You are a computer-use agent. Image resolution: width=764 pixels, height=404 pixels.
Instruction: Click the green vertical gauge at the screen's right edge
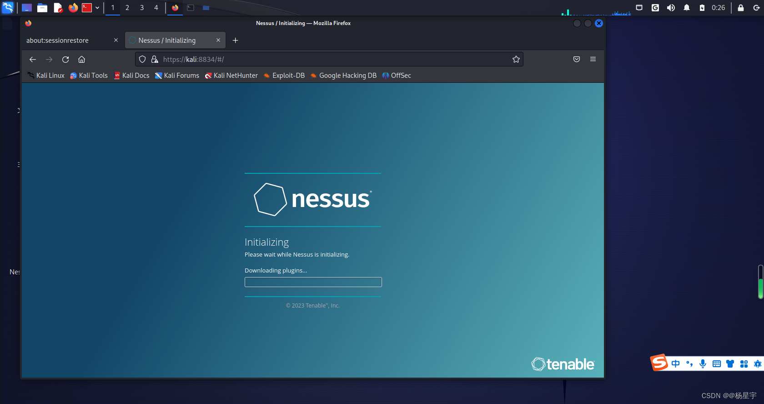click(x=760, y=282)
